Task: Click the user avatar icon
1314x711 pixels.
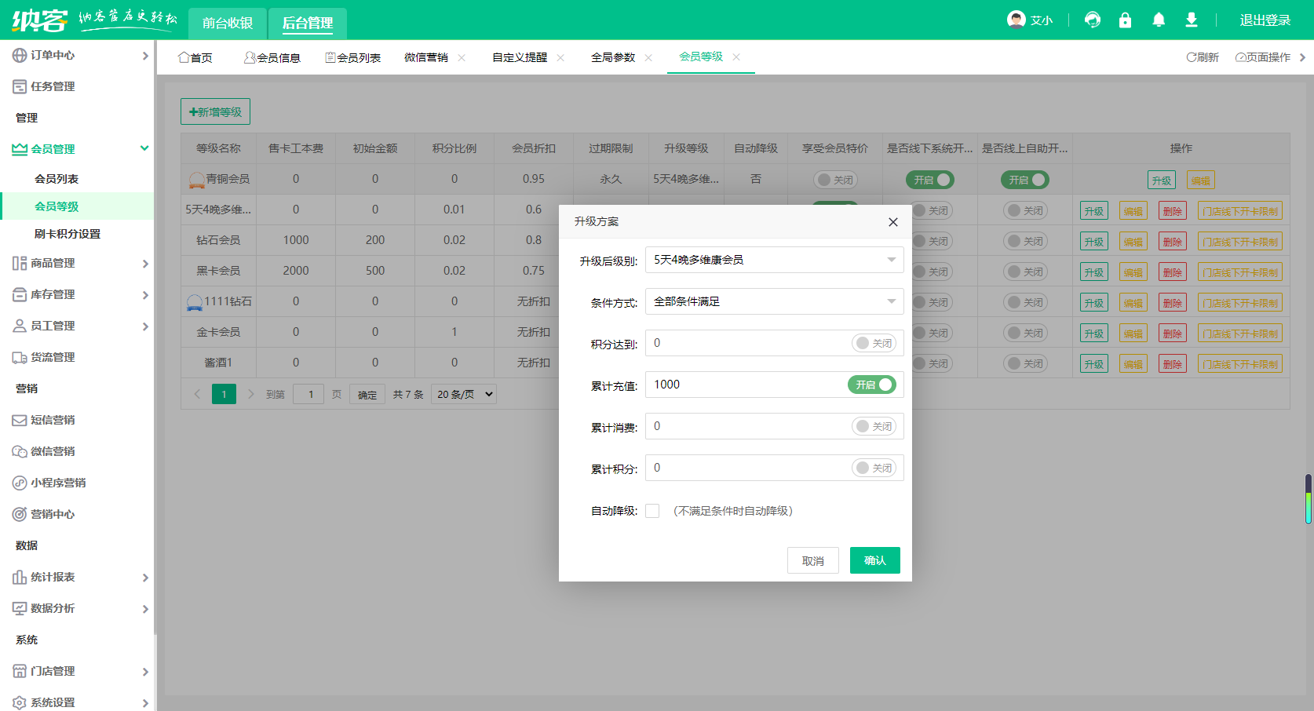Action: 1017,20
